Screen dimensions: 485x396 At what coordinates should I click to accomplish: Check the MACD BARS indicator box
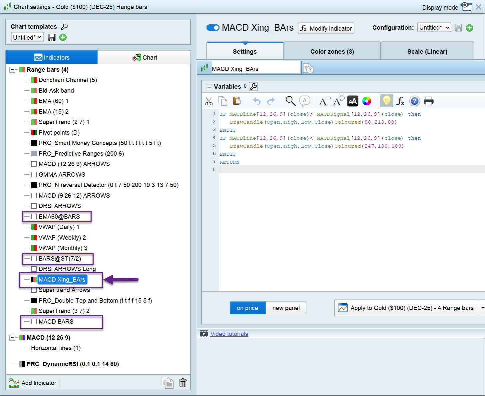(34, 322)
